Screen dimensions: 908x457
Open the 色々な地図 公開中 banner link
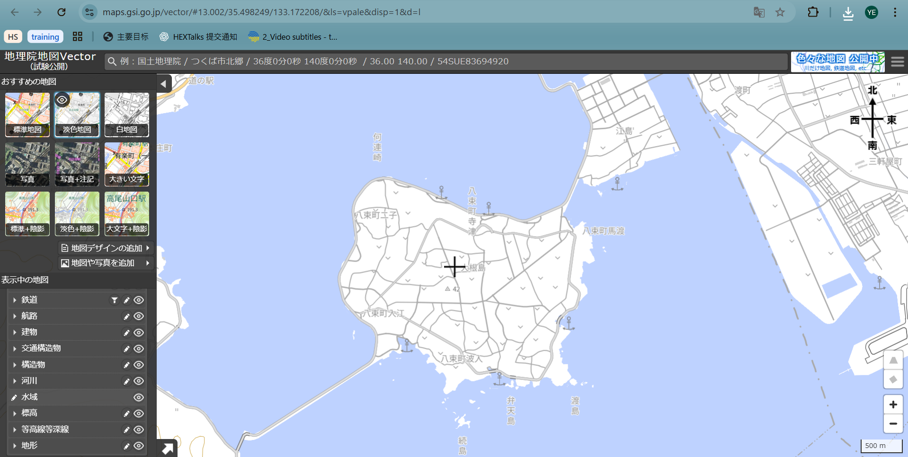837,62
